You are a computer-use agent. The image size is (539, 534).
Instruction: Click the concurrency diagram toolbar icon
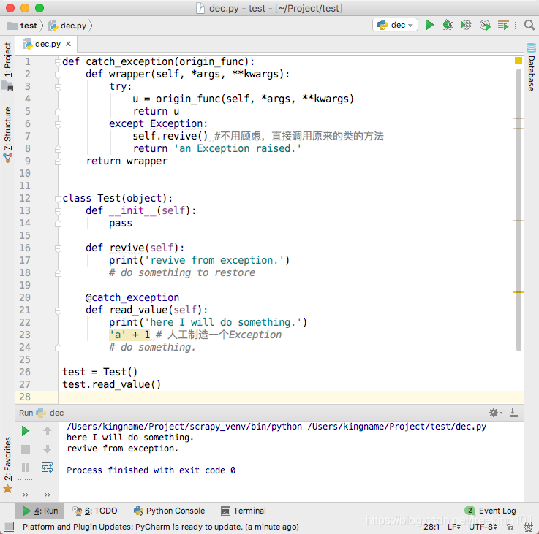[x=503, y=25]
